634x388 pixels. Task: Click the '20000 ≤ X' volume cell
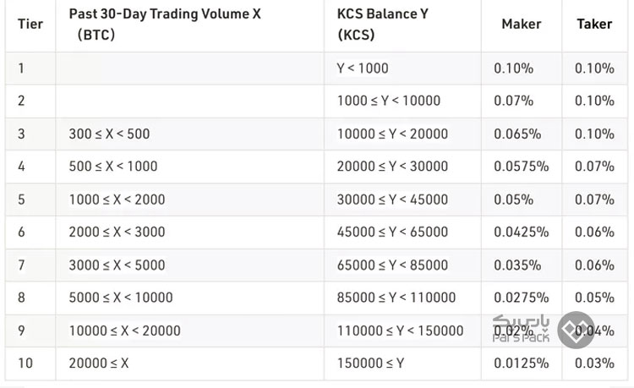(x=98, y=363)
